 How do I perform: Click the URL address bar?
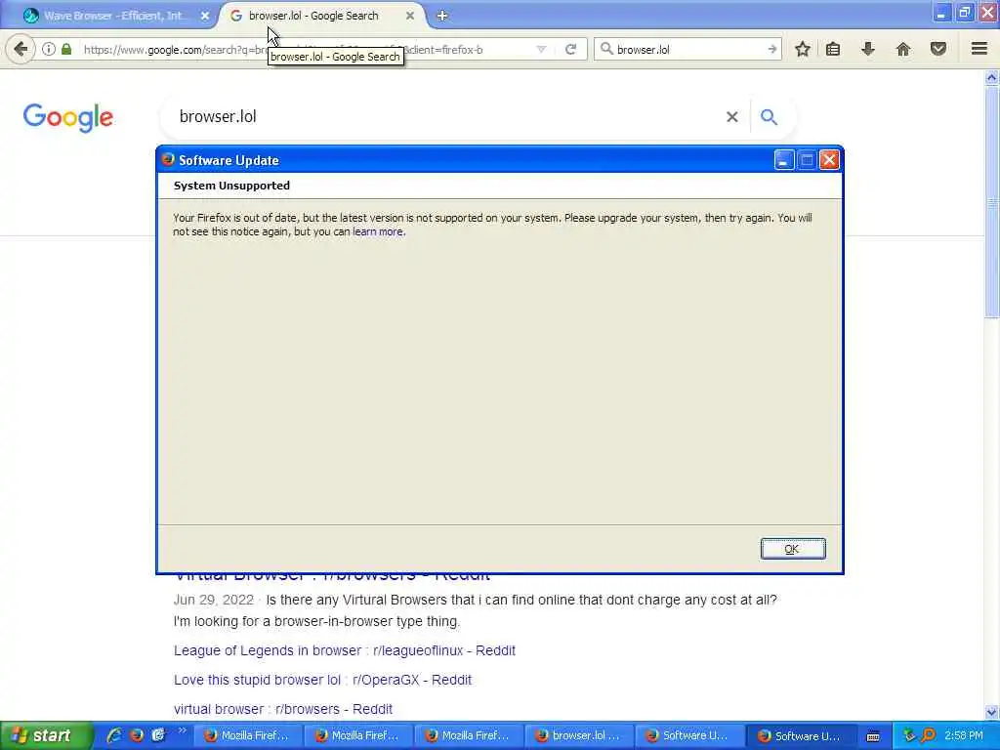click(x=306, y=49)
